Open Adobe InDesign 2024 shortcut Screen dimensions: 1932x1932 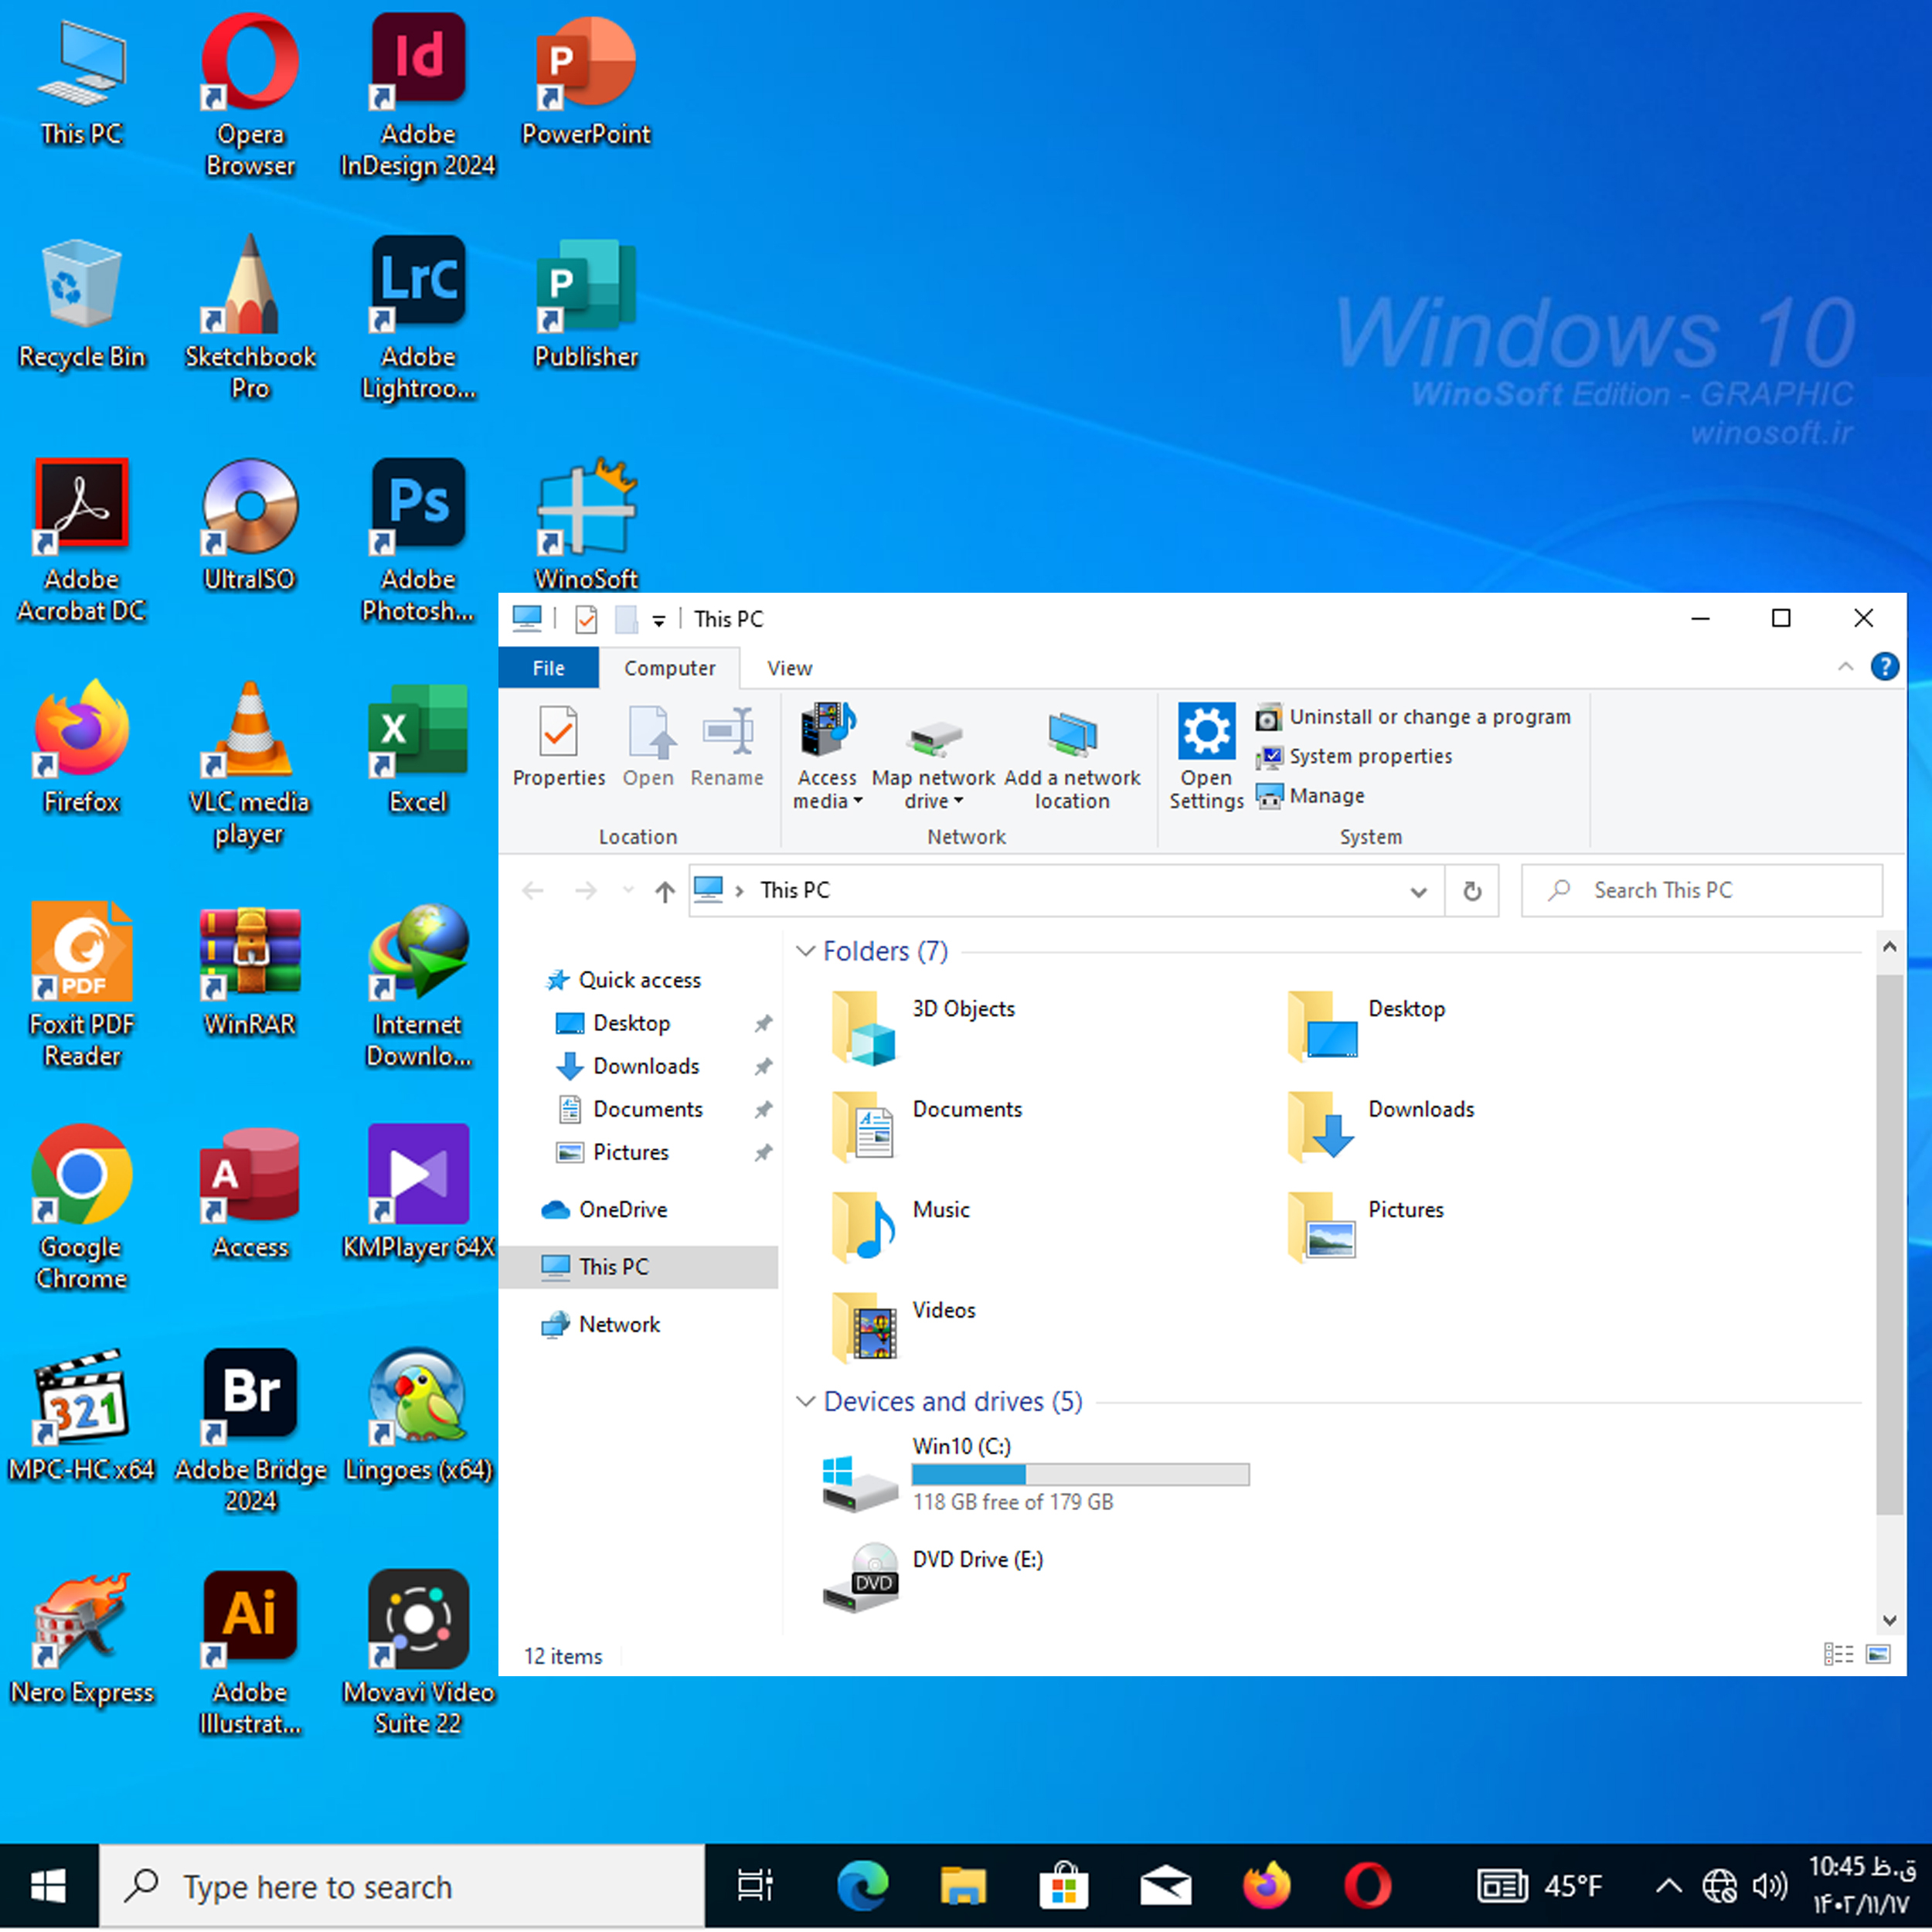click(x=418, y=96)
